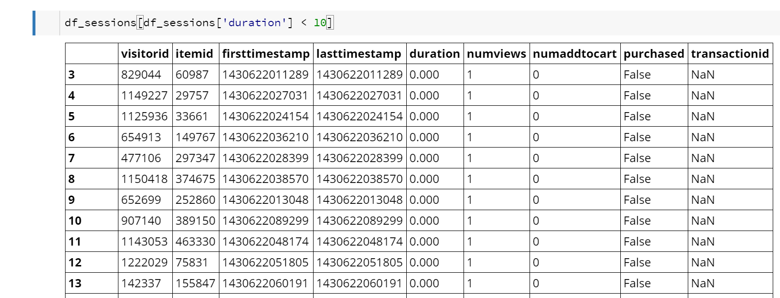Select row index 13 label
Viewport: 780px width, 298px height.
pyautogui.click(x=75, y=283)
